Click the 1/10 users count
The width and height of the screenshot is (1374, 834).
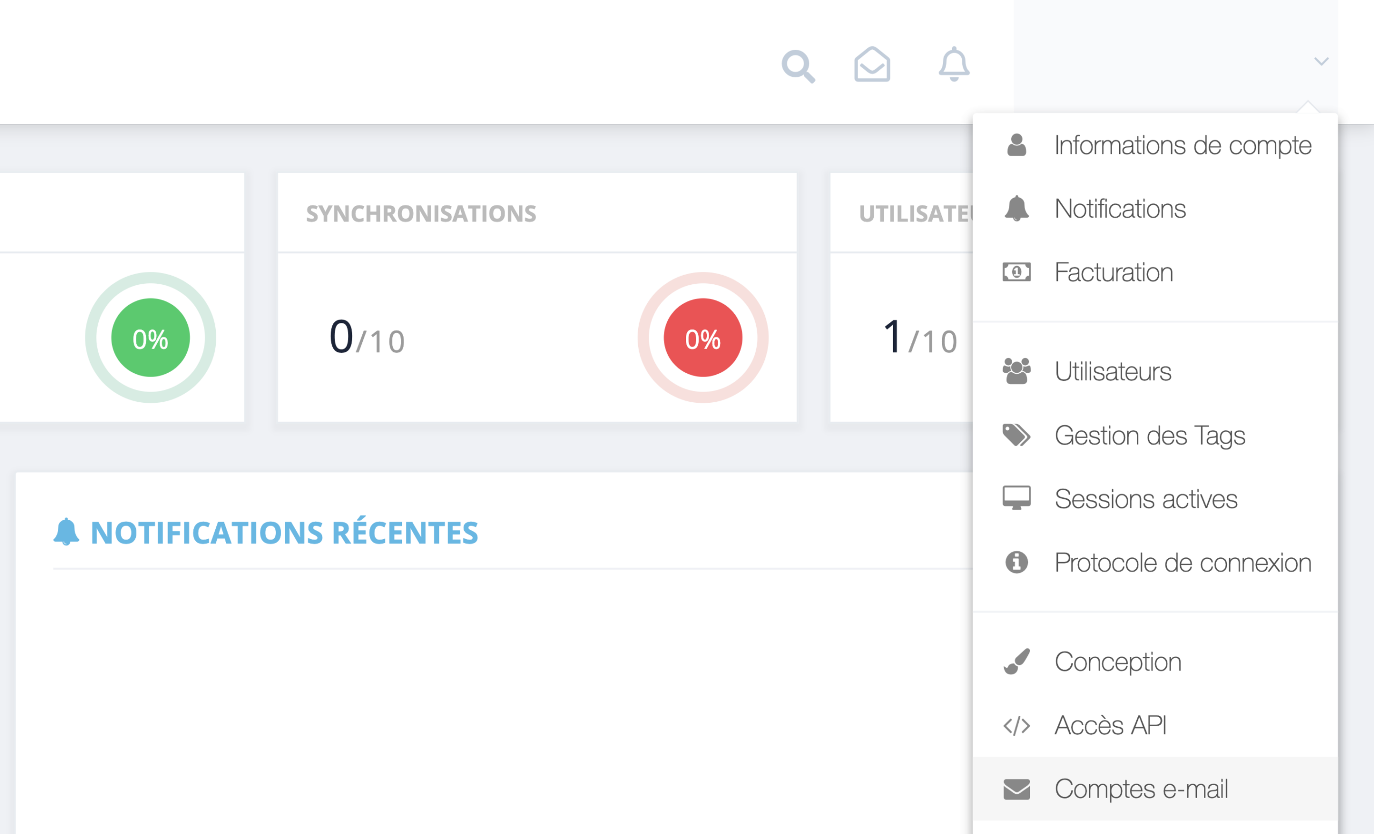920,337
